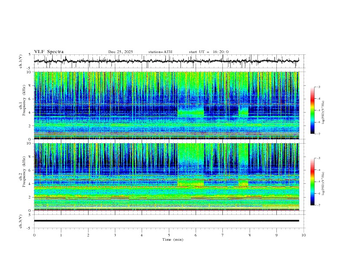Click the 'station=ATH' label
The image size is (342, 264).
point(160,52)
